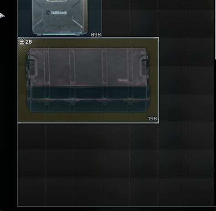Select the TARBANK money case item
Screen dimensions: 216x211
click(60, 18)
